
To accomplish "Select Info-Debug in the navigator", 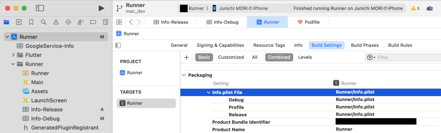I will click(45, 119).
